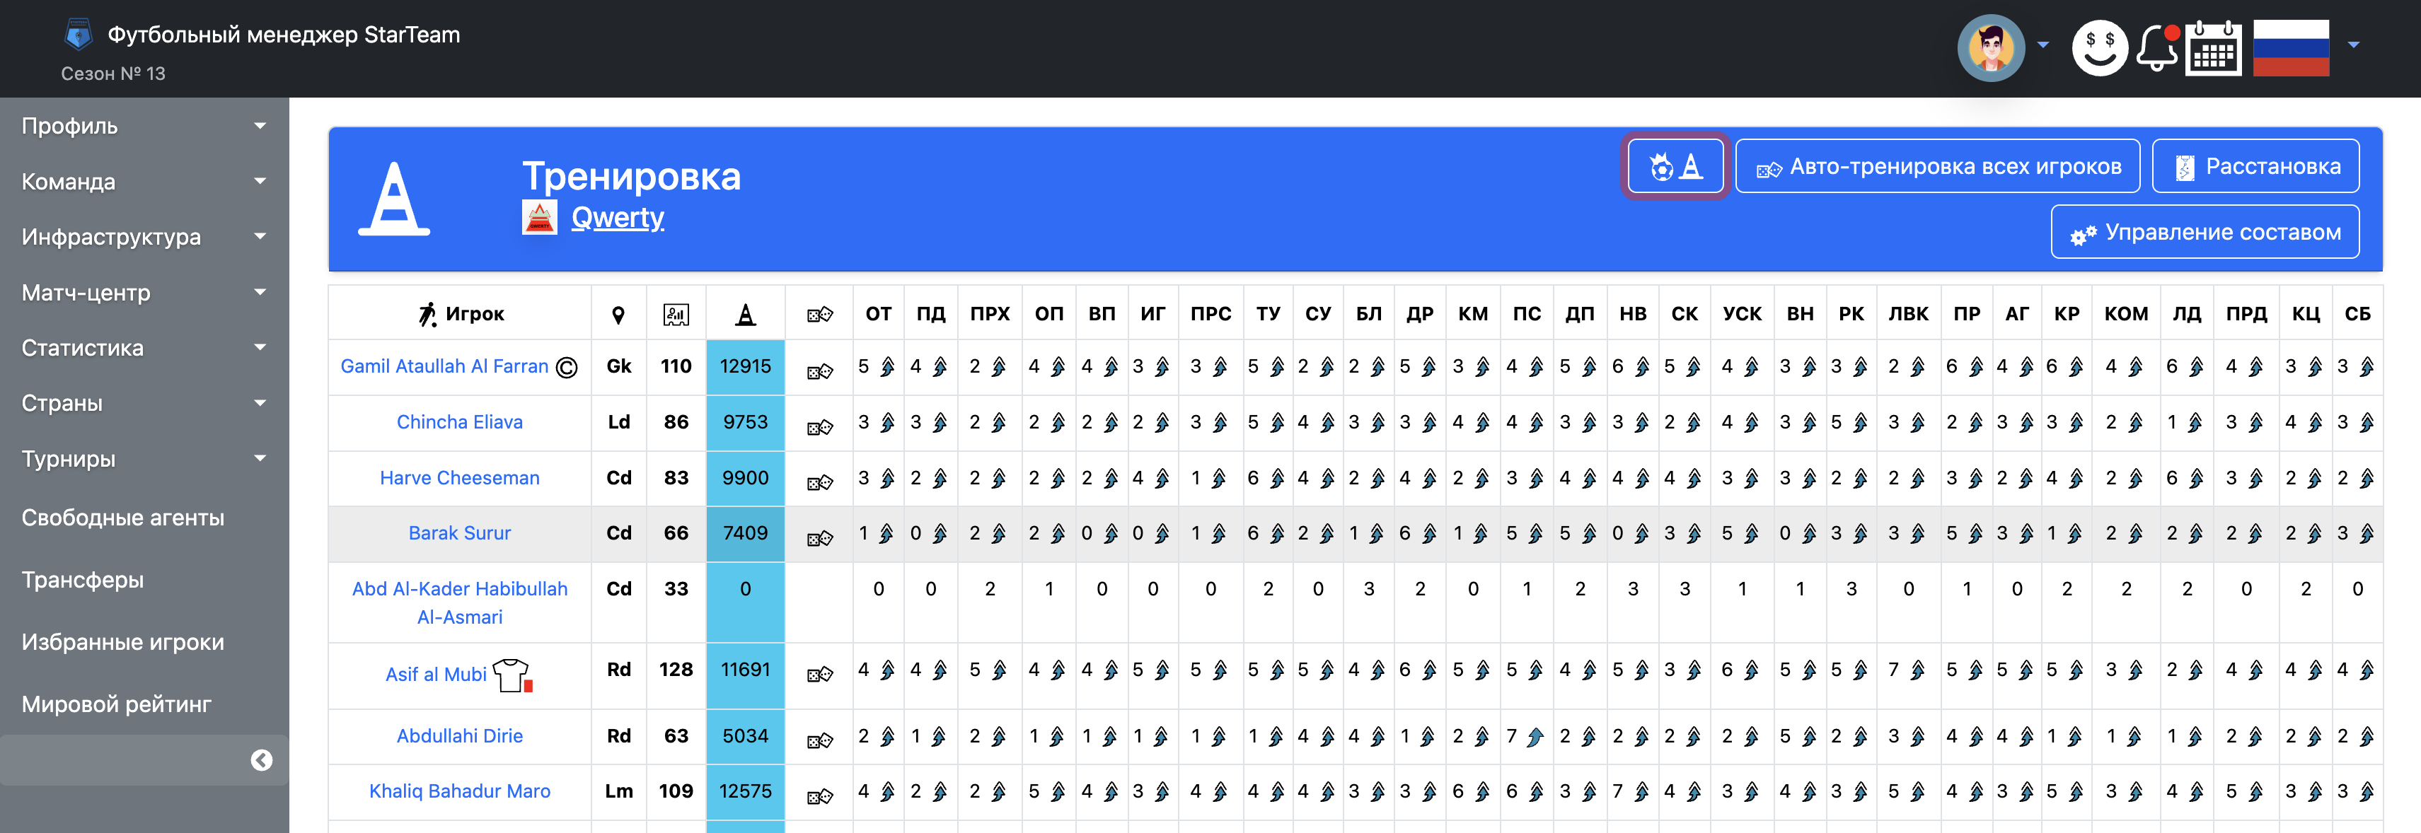
Task: Open language dropdown next to Russian flag
Action: [x=2353, y=45]
